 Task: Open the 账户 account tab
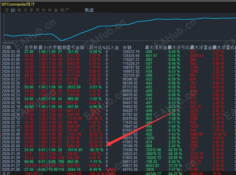[65, 10]
